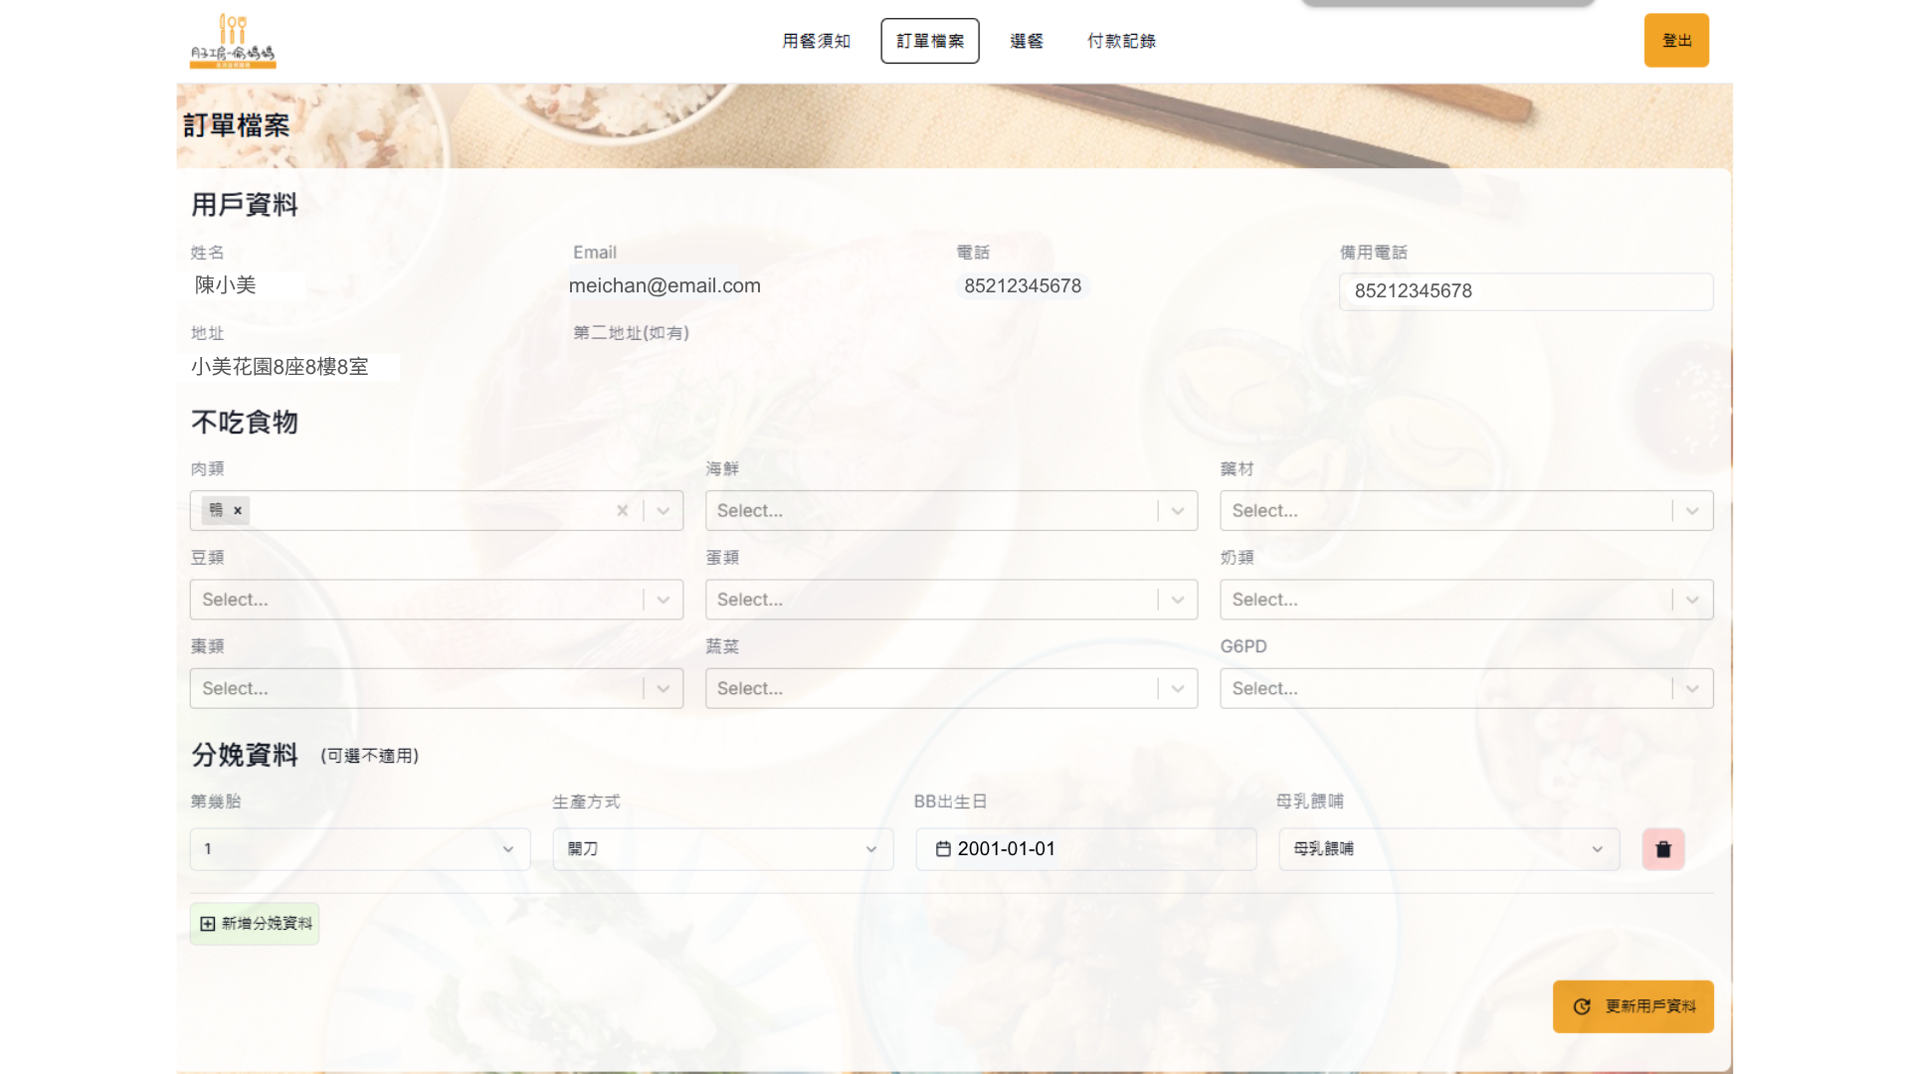
Task: Open the 付款記錄 tab
Action: [1121, 41]
